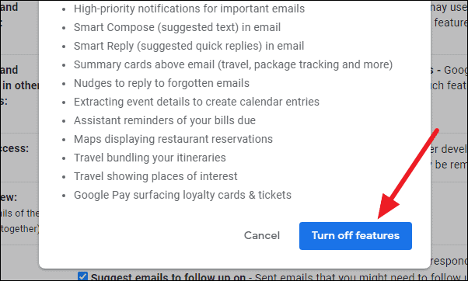Click the Smart Reply list item

pos(189,47)
